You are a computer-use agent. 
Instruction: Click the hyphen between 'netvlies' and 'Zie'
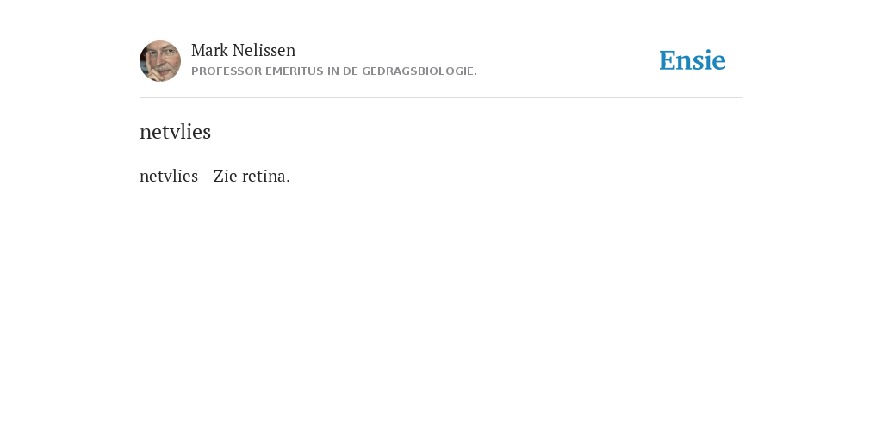[x=206, y=177]
